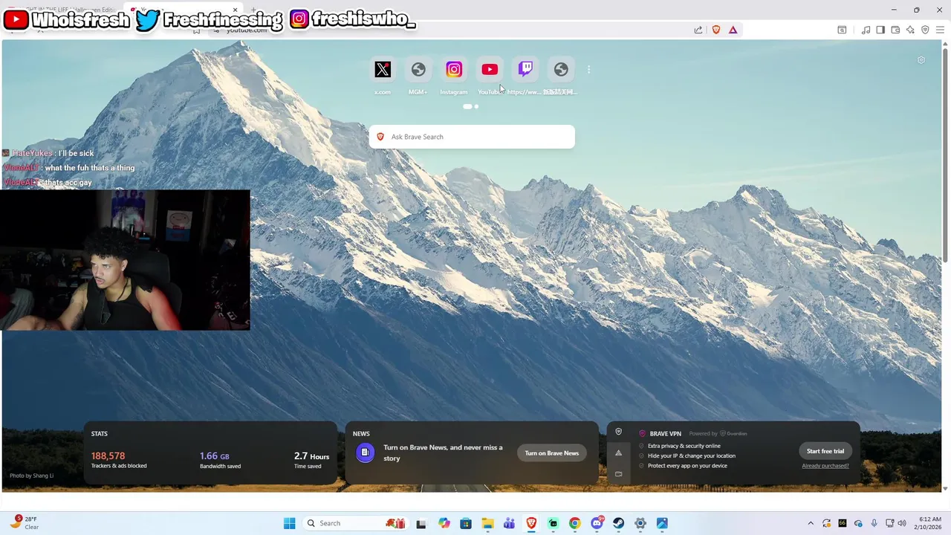
Task: Open the last globe top site tile
Action: tap(561, 70)
